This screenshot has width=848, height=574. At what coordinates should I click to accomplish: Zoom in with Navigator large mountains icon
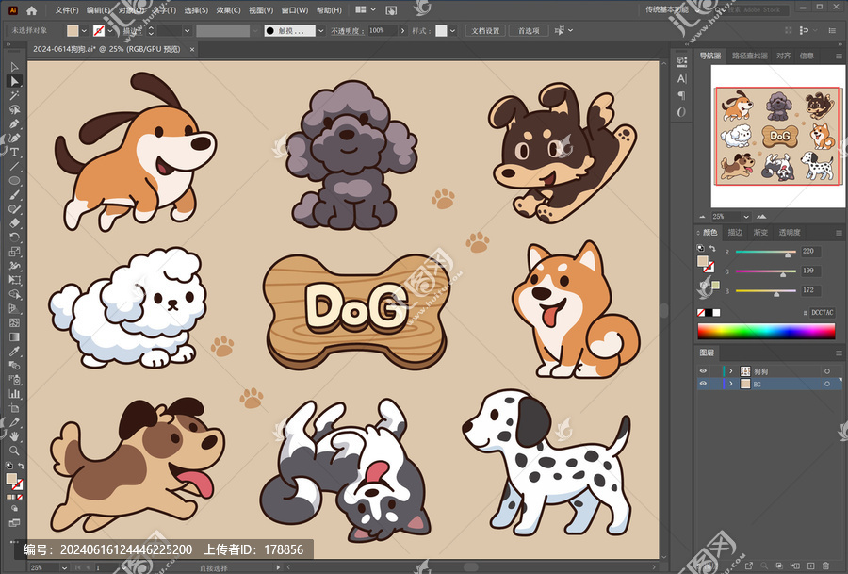click(761, 217)
